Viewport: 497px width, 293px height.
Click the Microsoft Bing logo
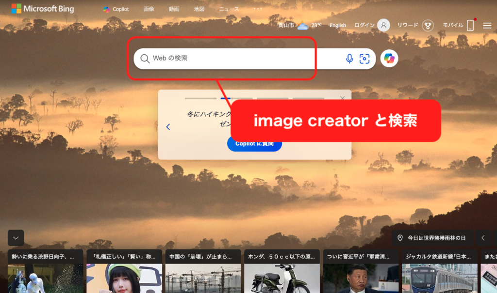pyautogui.click(x=43, y=9)
